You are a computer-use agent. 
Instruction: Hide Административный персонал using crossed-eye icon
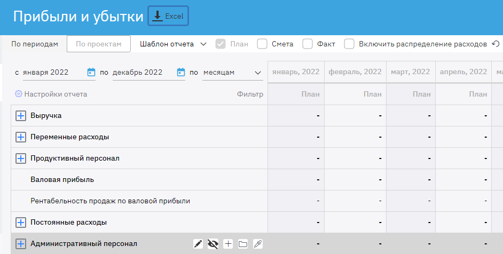(x=213, y=244)
